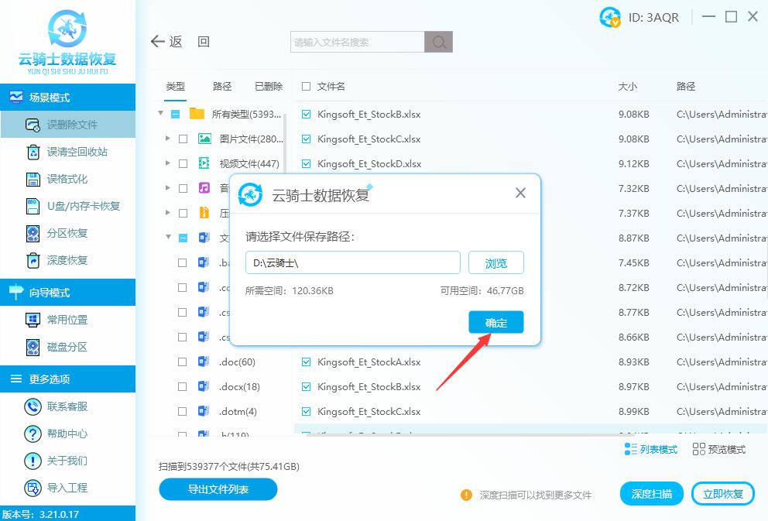Uncheck Kingsoft_Et_StockA.xlsx 8.93KB checkbox
Screen dimensions: 768x521
pyautogui.click(x=306, y=362)
